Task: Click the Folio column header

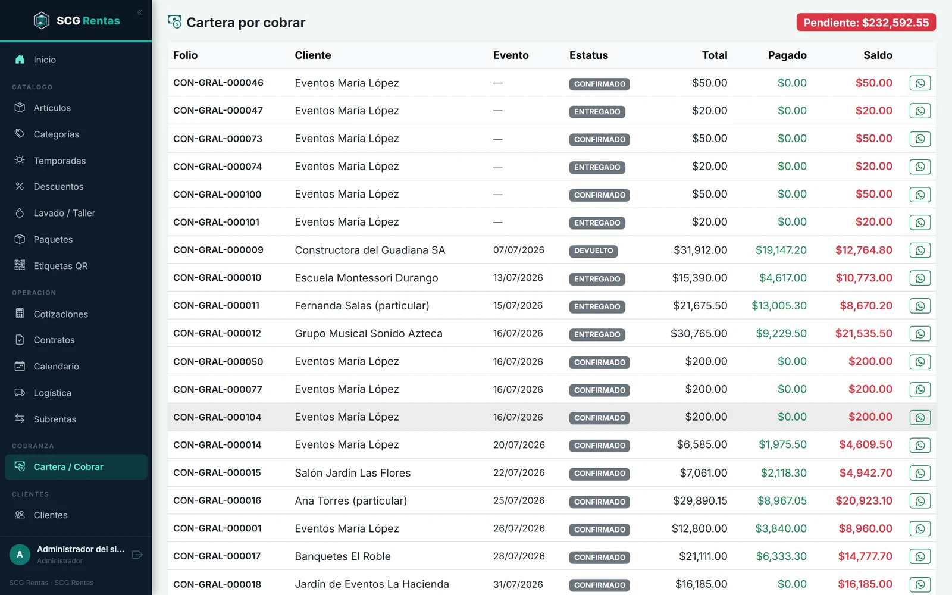Action: pos(186,55)
